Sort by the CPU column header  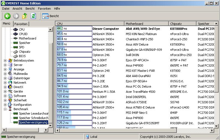(90, 24)
